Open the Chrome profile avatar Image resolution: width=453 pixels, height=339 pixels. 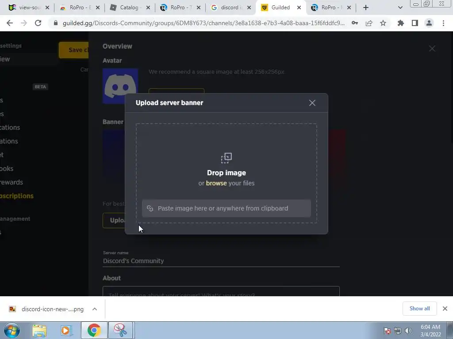429,23
